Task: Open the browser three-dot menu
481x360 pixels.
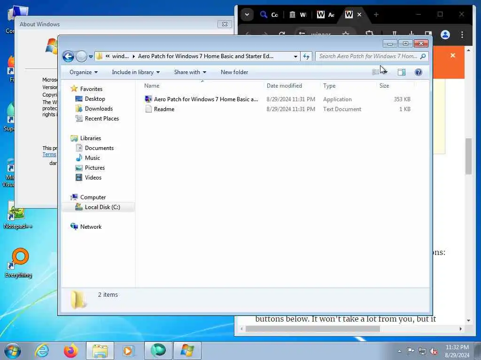Action: point(462,35)
